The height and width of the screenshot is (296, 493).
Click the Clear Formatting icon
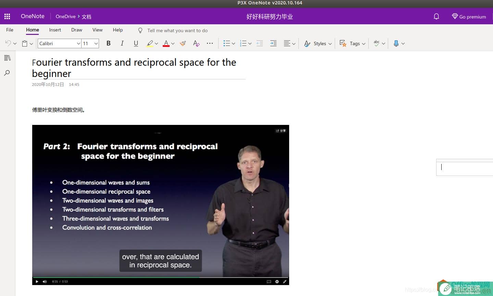click(x=196, y=43)
